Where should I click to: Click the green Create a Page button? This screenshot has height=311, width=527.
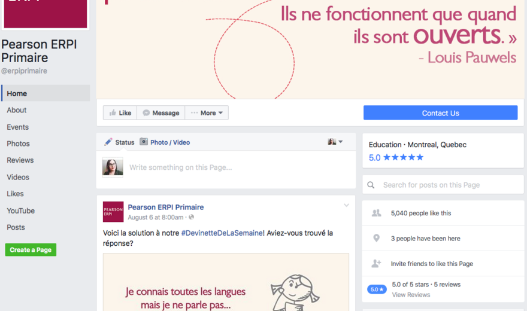click(x=31, y=249)
